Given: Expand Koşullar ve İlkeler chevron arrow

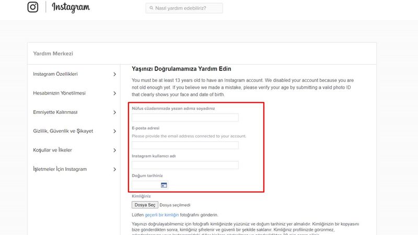Looking at the screenshot, I should click(114, 150).
